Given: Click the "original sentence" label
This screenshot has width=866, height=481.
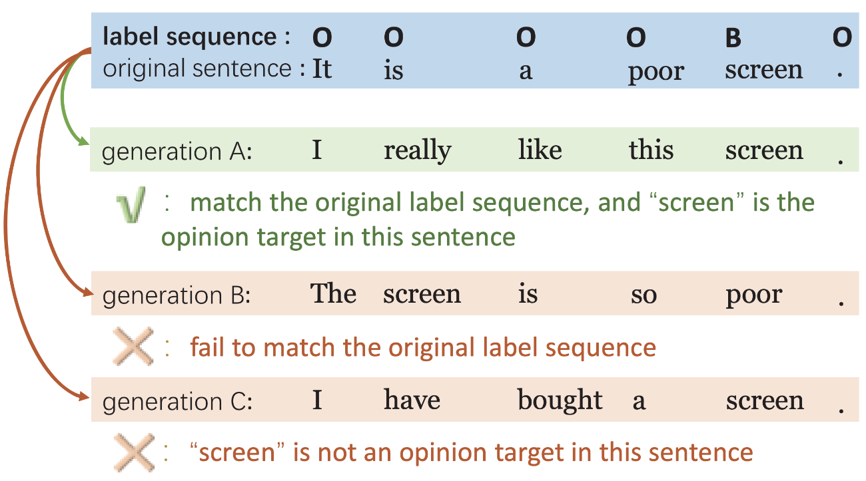Looking at the screenshot, I should click(197, 69).
